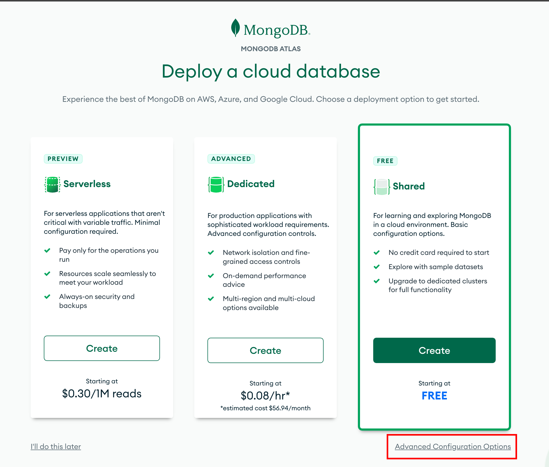The height and width of the screenshot is (467, 549).
Task: Open Advanced Configuration Options link
Action: 453,446
